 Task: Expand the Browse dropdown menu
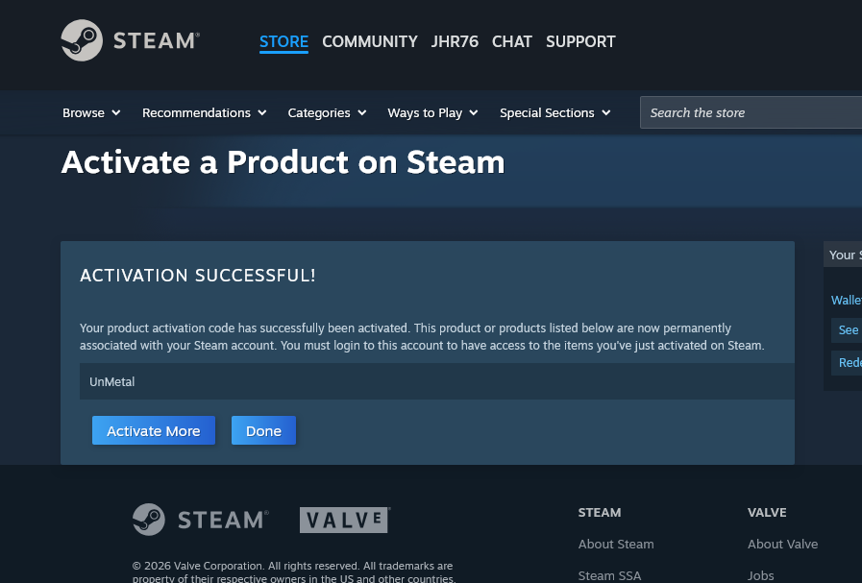91,112
